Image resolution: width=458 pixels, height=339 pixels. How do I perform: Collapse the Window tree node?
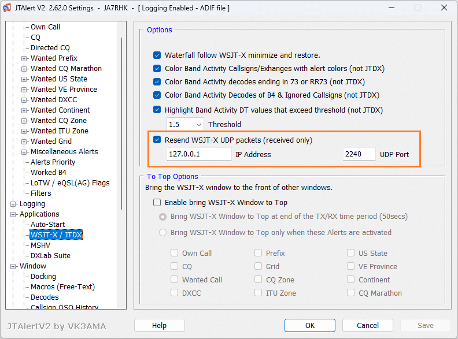click(13, 266)
